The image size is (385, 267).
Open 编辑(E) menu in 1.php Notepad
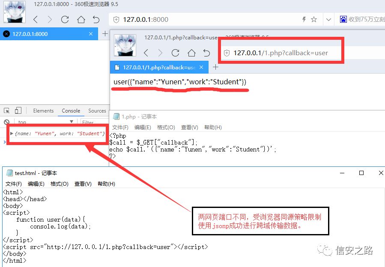(x=143, y=128)
